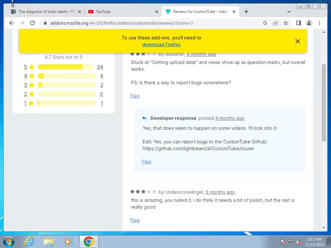Filter reviews by 1 star link
331x248 pixels.
(25, 103)
